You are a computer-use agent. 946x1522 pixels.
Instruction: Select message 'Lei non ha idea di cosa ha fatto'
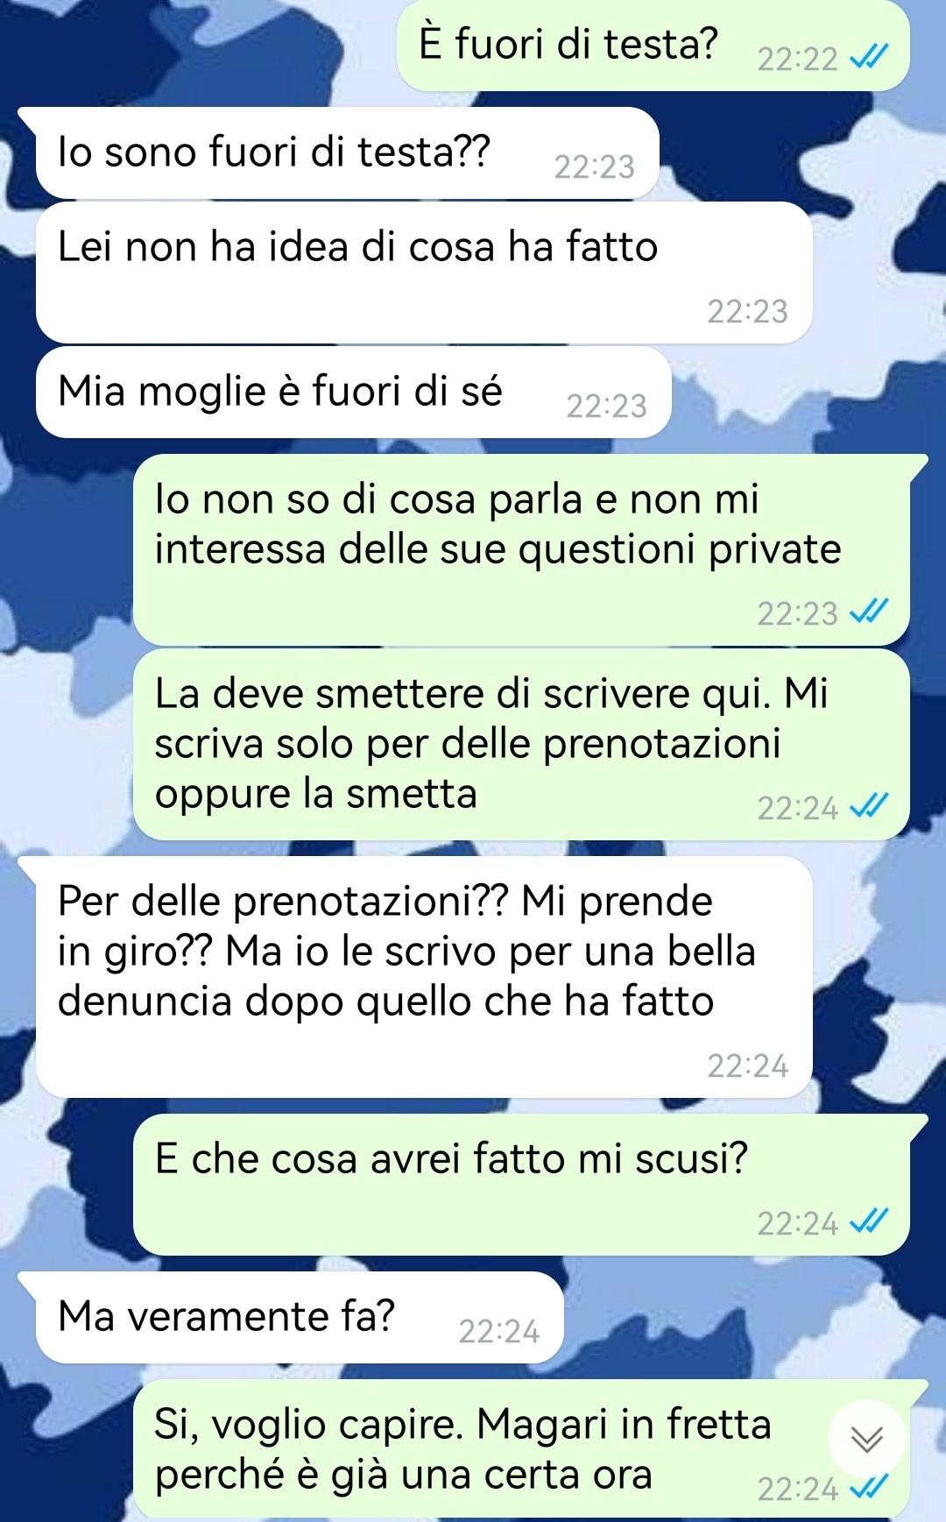click(424, 273)
